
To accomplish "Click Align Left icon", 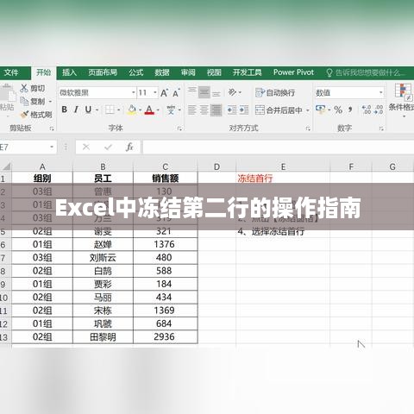I will (192, 110).
